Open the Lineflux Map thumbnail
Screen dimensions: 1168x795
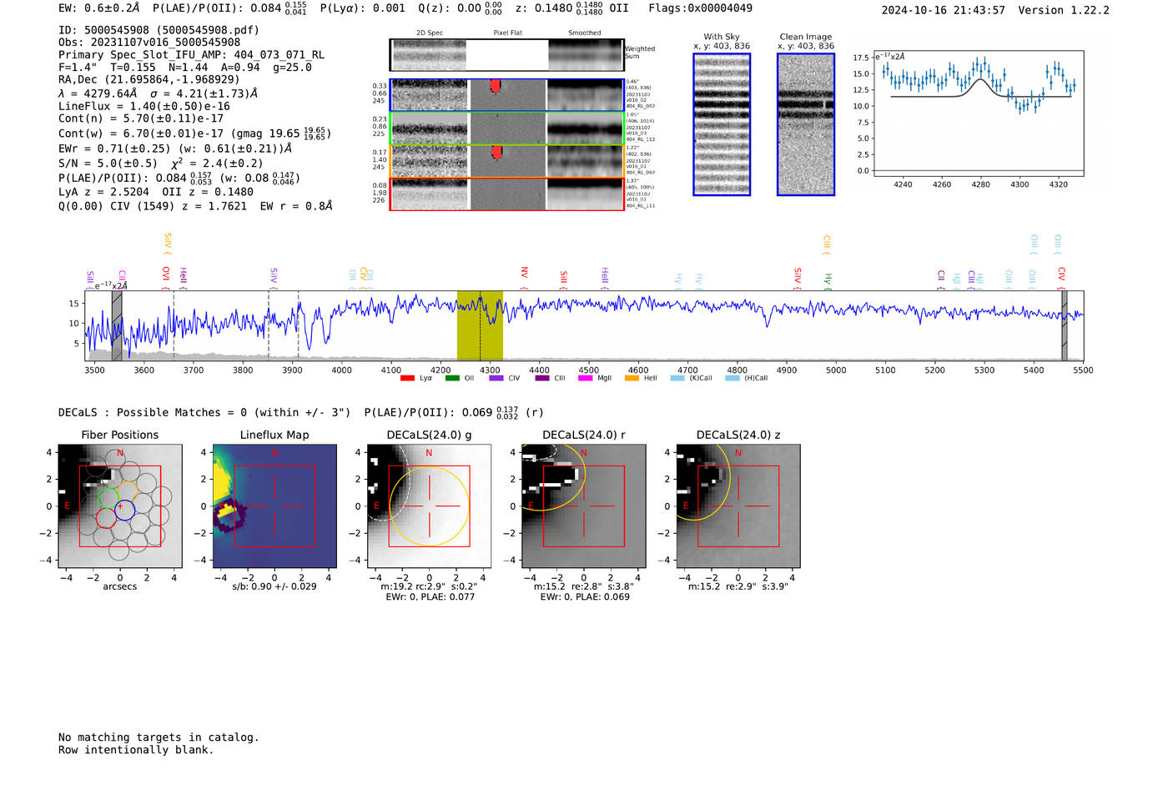pos(274,506)
